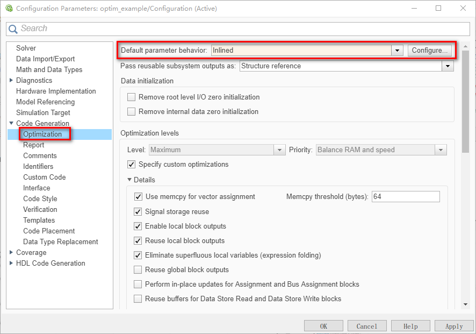476x334 pixels.
Task: Click the Configuration Parameters title bar gear icon
Action: (9, 8)
